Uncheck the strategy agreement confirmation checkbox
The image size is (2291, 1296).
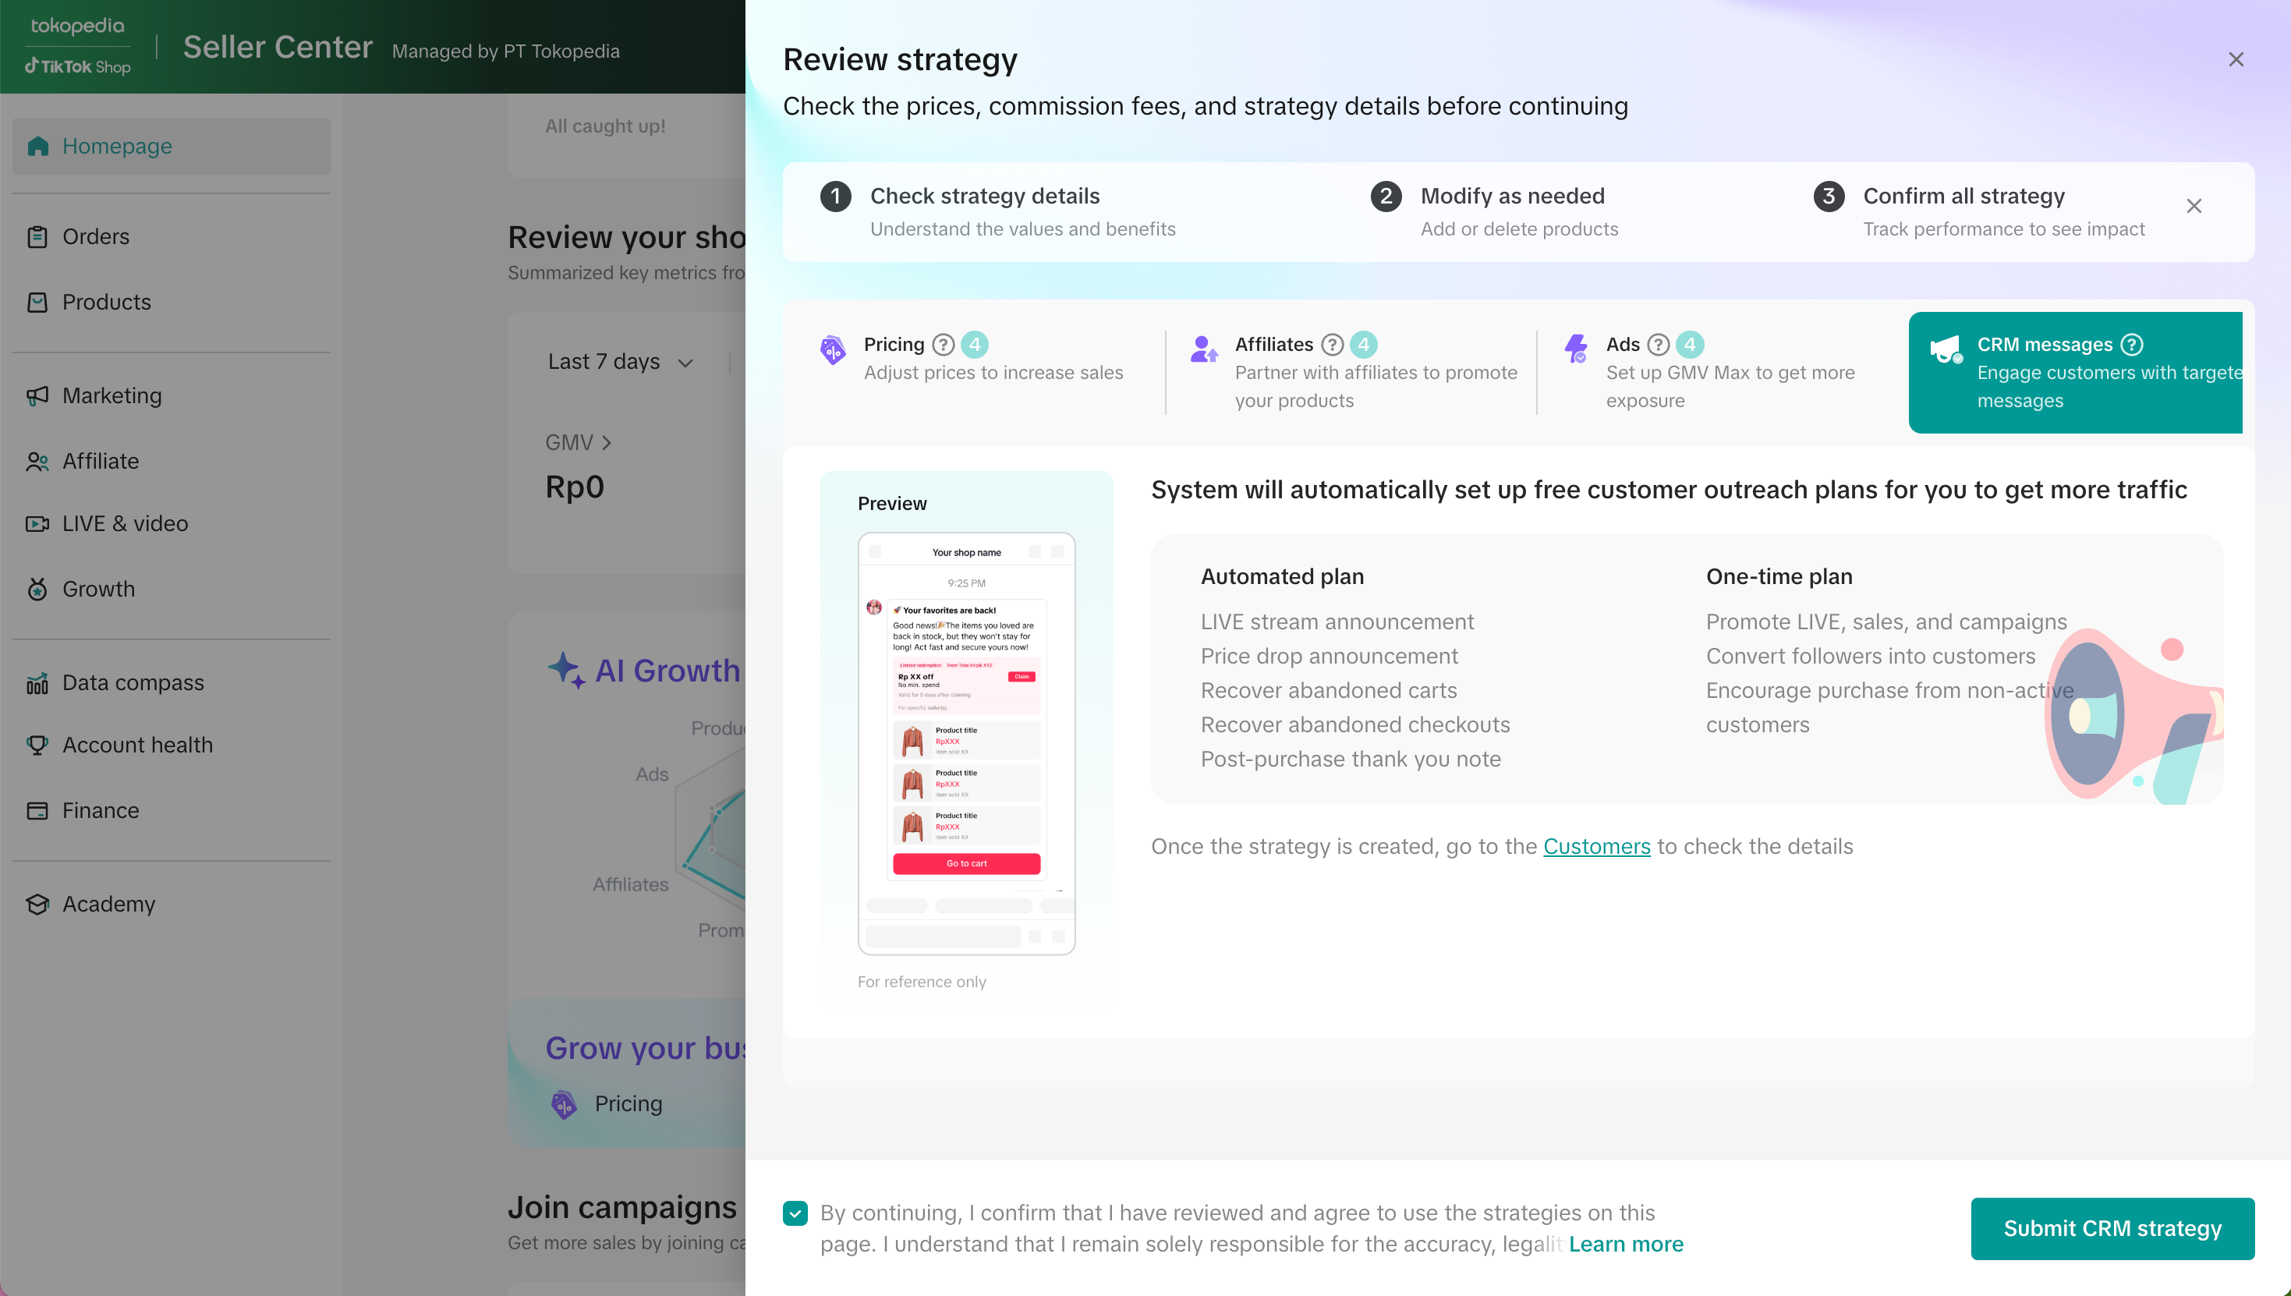point(795,1213)
